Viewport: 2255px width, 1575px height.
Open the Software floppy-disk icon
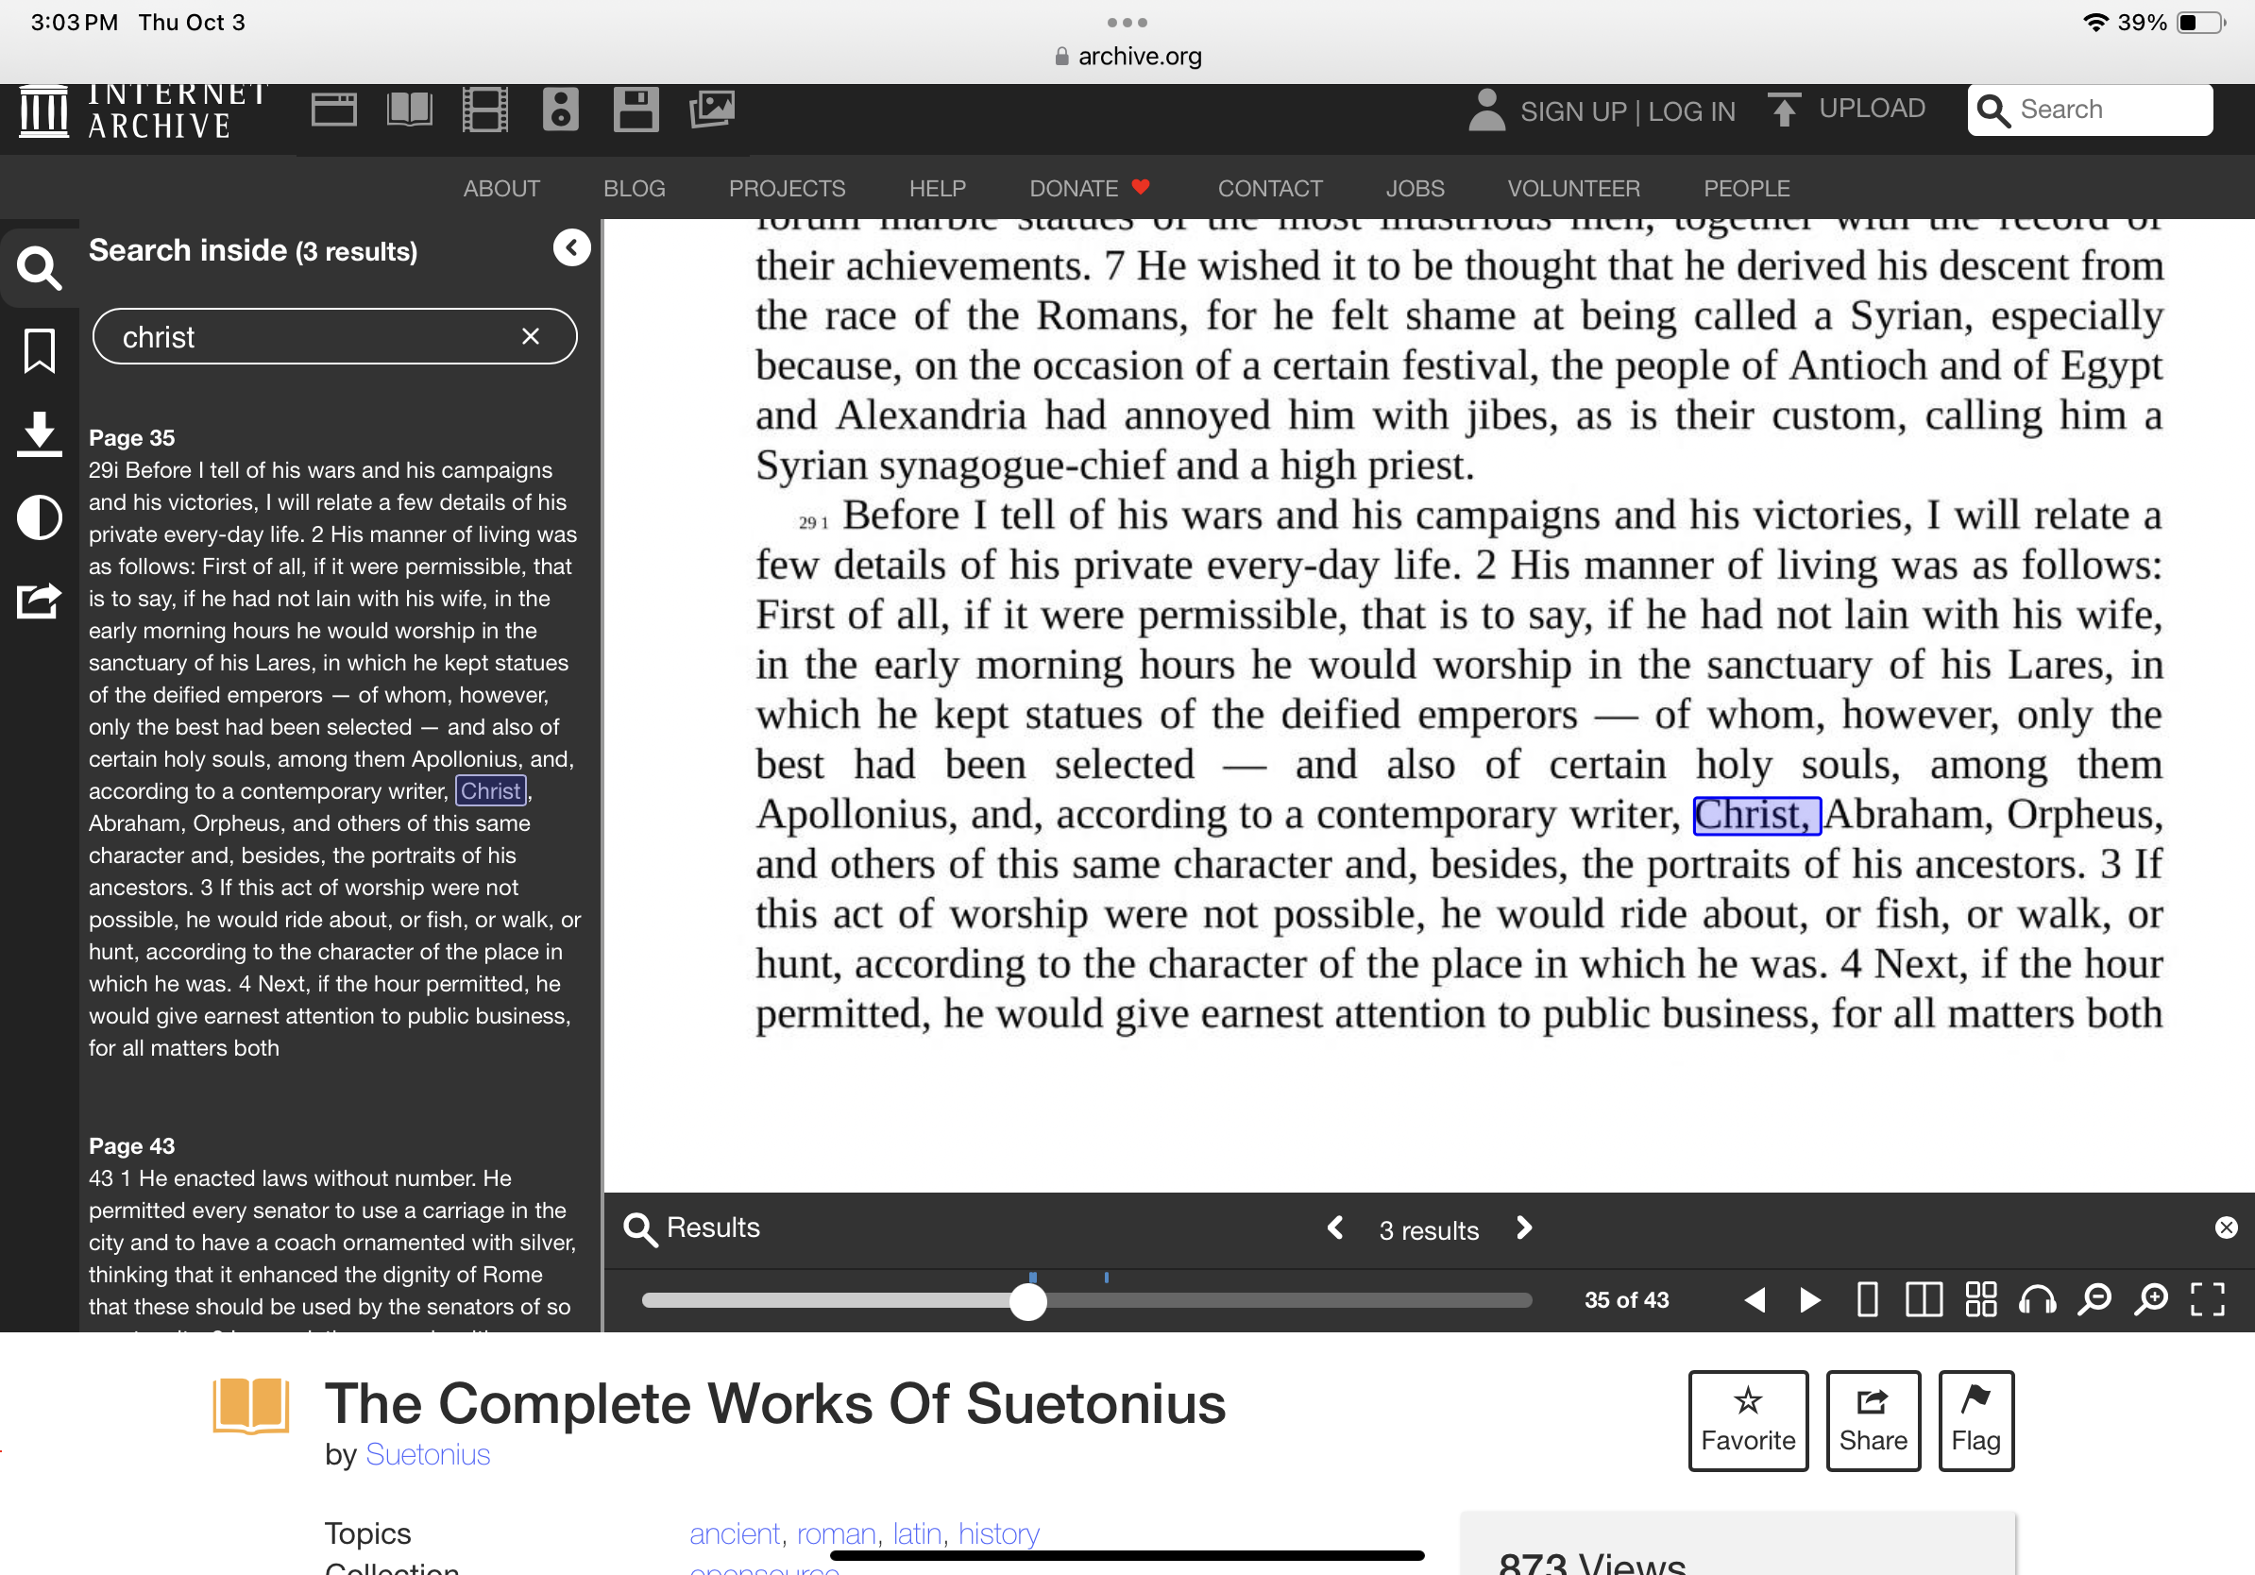pos(636,109)
